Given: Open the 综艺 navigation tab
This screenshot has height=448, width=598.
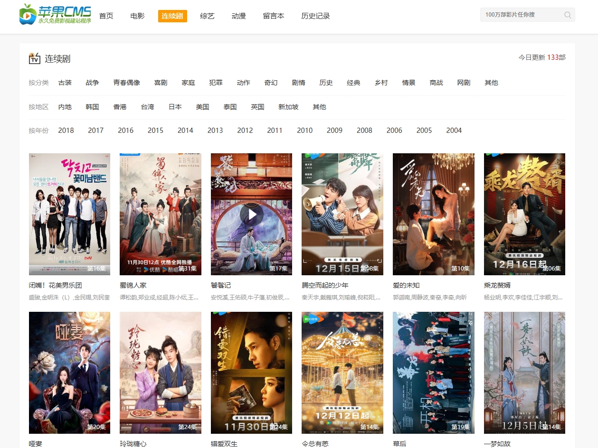Looking at the screenshot, I should pyautogui.click(x=208, y=16).
